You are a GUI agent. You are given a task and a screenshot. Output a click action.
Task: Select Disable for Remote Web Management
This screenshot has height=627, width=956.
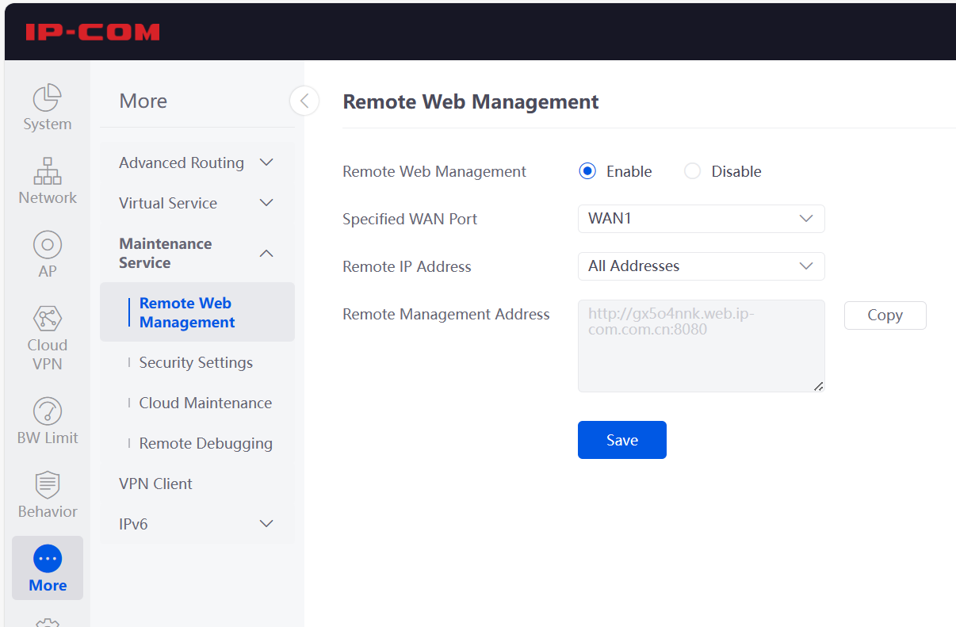(x=692, y=171)
